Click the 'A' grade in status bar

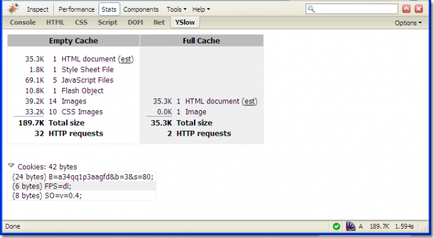coord(361,226)
